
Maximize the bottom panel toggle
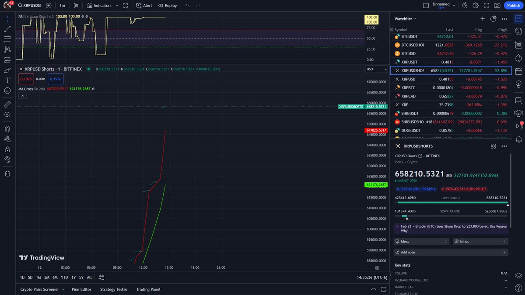[384, 289]
